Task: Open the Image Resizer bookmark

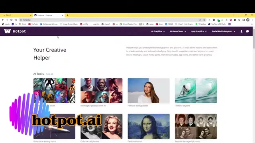Action: [x=69, y=24]
